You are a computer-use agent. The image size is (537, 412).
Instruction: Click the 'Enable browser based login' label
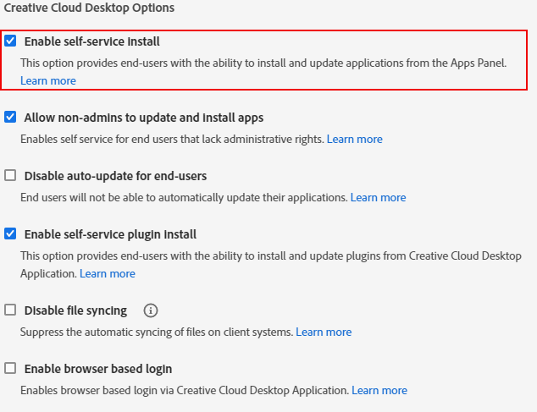coord(98,369)
